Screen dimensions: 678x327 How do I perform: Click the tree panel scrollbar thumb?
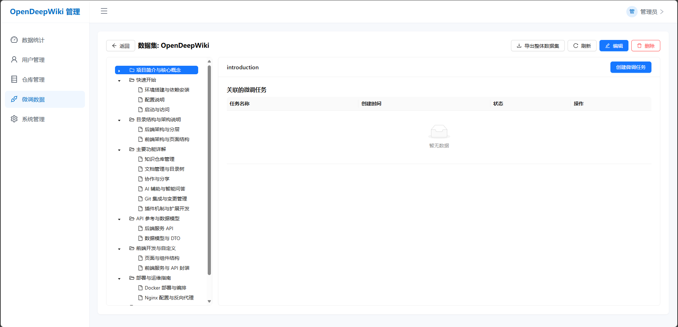[x=209, y=170]
